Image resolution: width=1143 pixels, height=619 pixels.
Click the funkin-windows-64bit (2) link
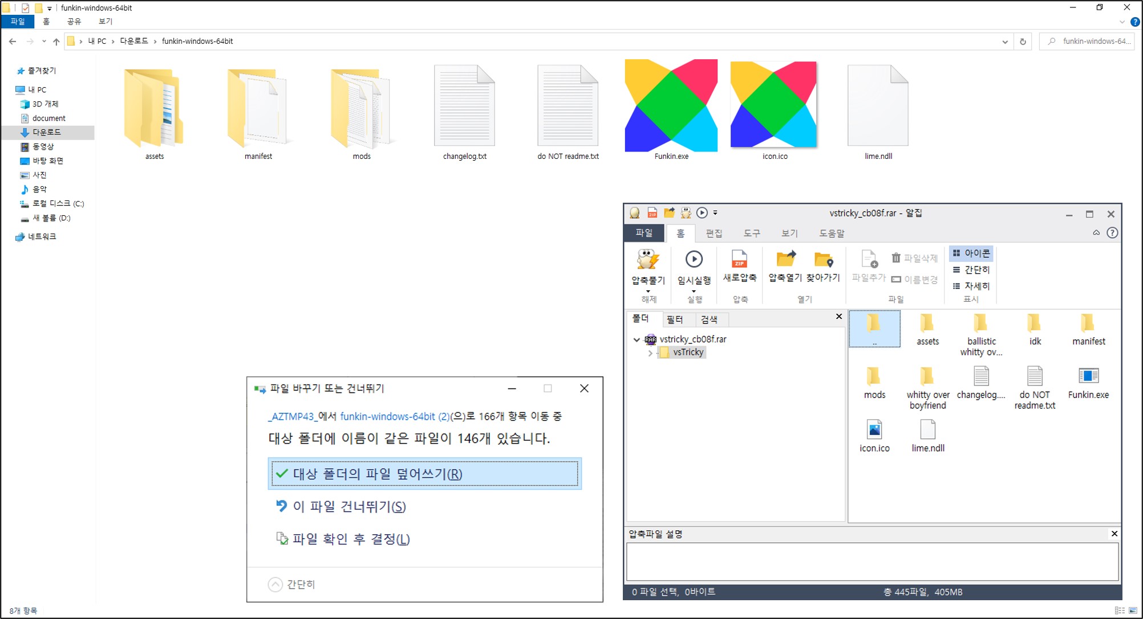click(395, 417)
